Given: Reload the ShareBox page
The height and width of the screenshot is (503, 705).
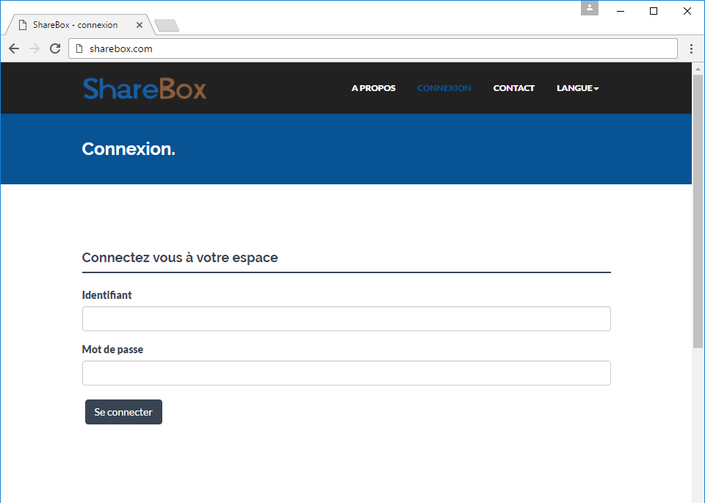Looking at the screenshot, I should tap(55, 48).
